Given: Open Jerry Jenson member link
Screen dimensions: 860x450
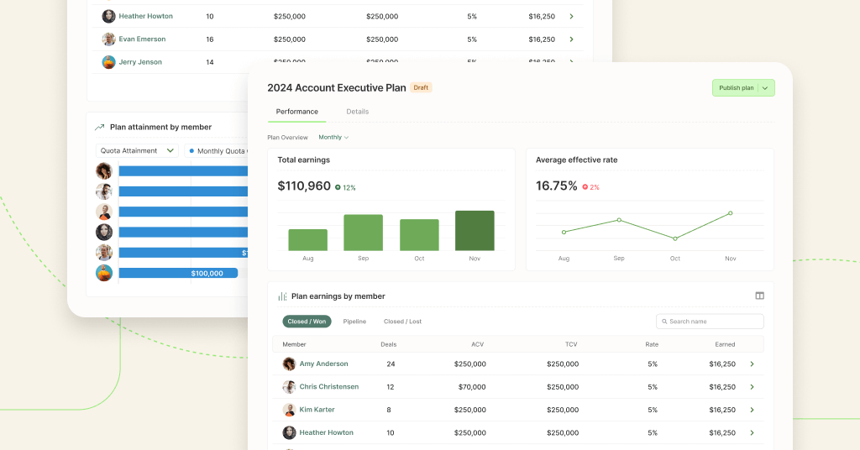Looking at the screenshot, I should tap(140, 62).
